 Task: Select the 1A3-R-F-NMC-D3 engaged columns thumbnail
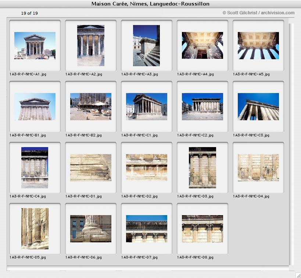coord(203,168)
